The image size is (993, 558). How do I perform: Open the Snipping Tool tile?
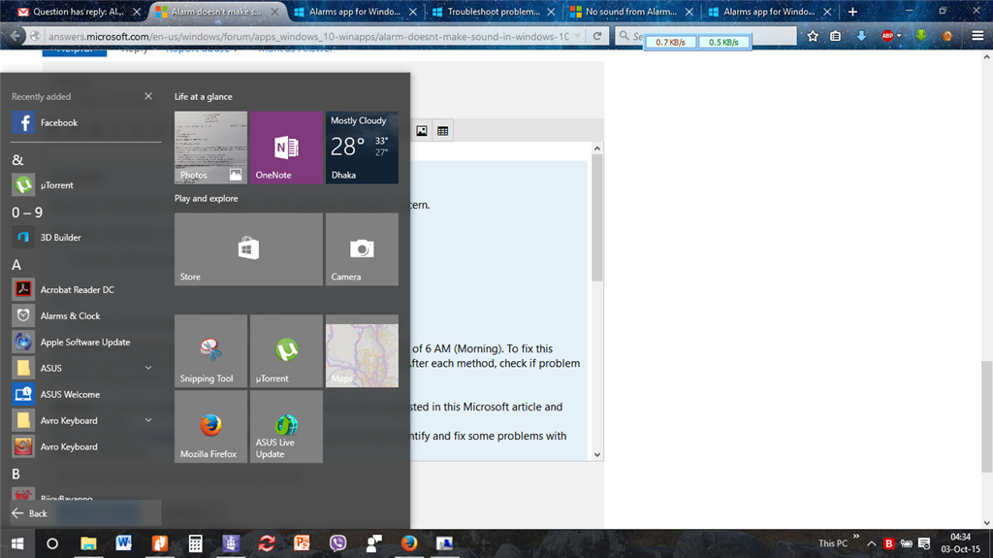point(210,351)
